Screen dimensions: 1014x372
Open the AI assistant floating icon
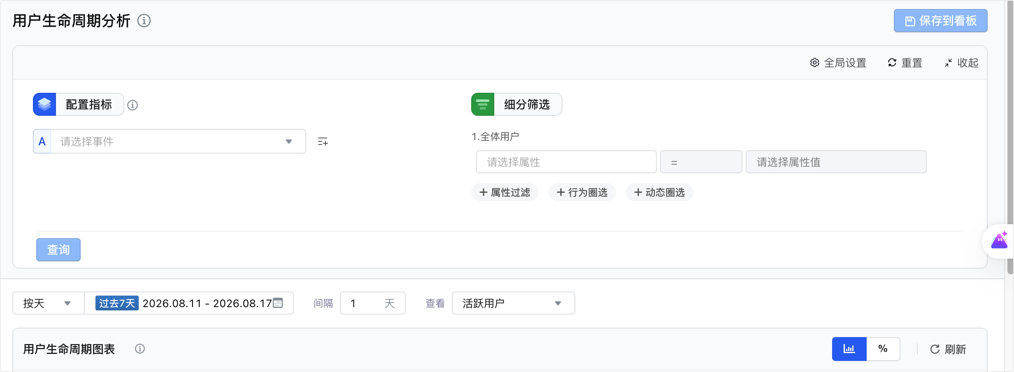(999, 241)
